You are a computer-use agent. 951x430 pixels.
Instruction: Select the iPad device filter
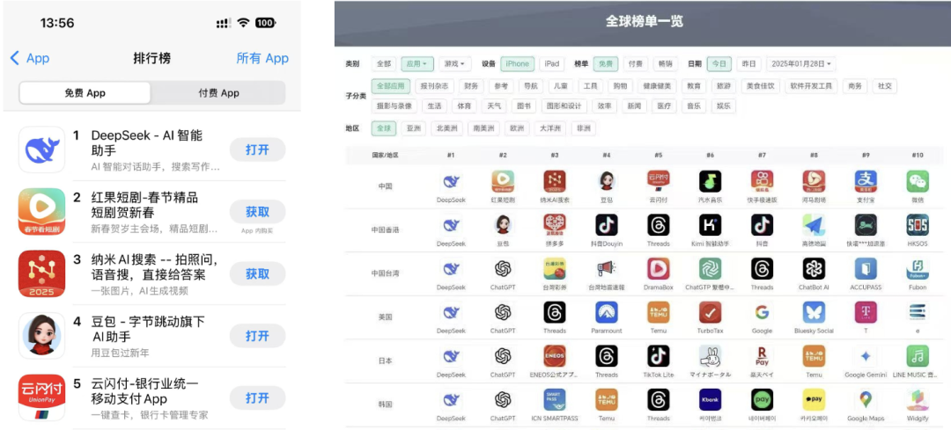pyautogui.click(x=552, y=63)
